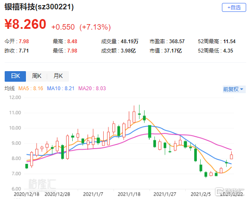Click the 2021/1/7 date axis label
This screenshot has width=247, height=199.
pos(93,194)
